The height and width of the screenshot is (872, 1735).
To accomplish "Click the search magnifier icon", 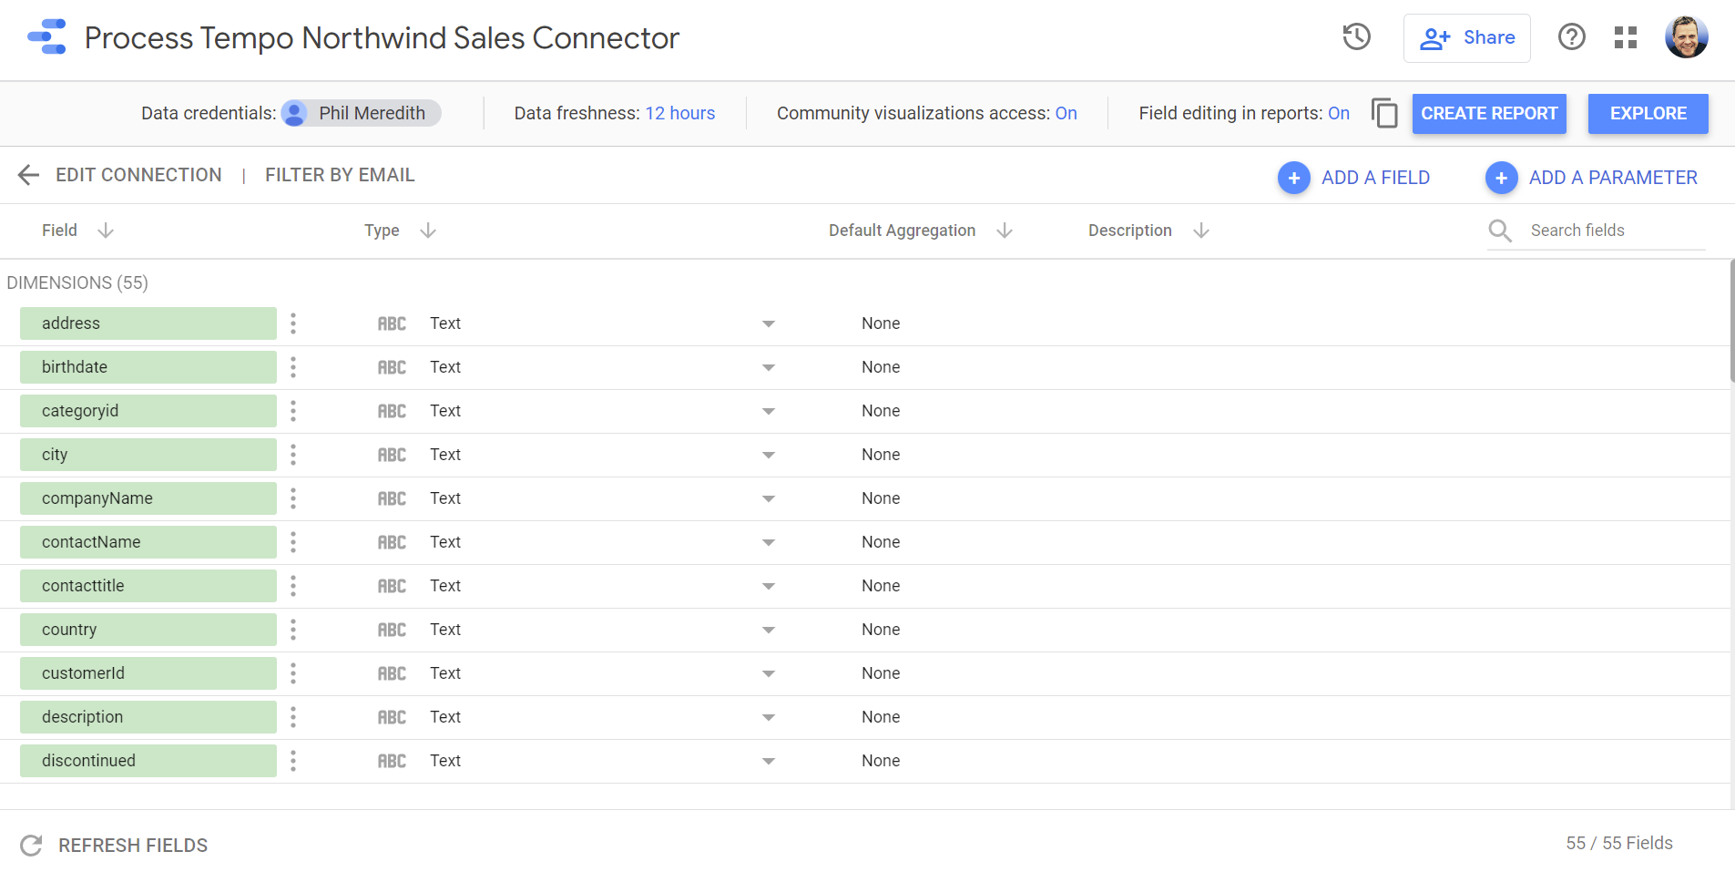I will pyautogui.click(x=1500, y=231).
